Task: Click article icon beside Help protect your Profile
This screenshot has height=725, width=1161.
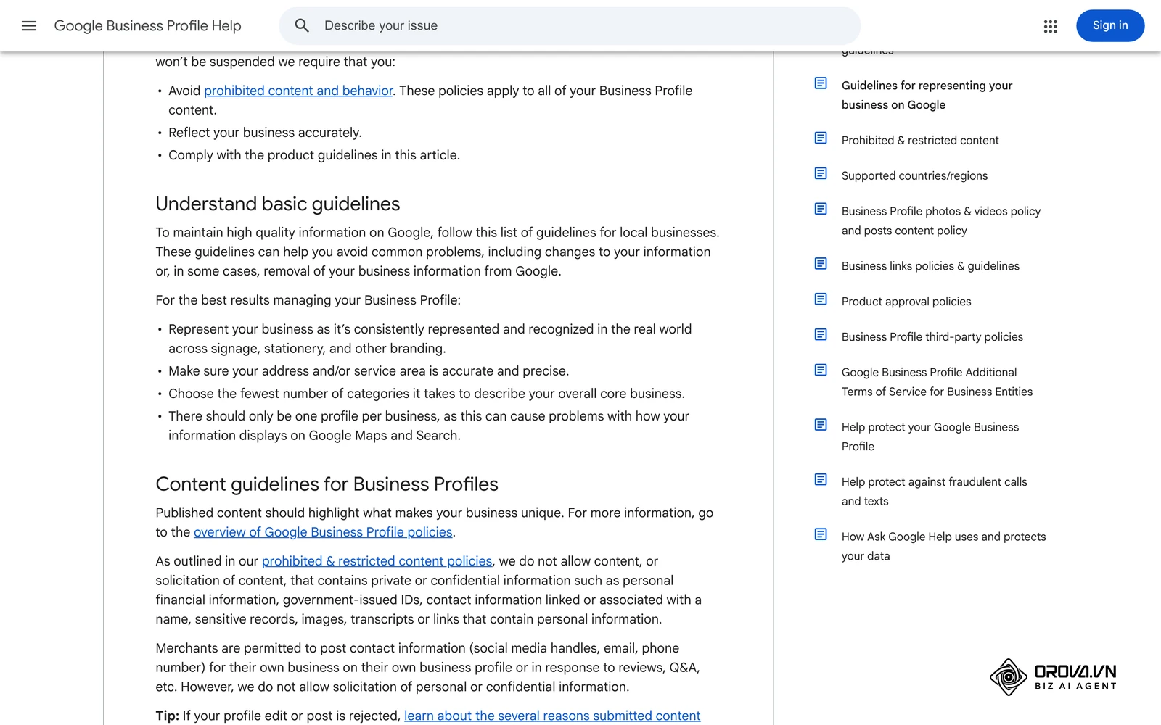Action: click(x=821, y=425)
